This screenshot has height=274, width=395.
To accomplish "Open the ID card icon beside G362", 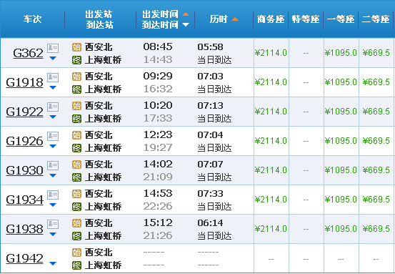I will 53,48.
